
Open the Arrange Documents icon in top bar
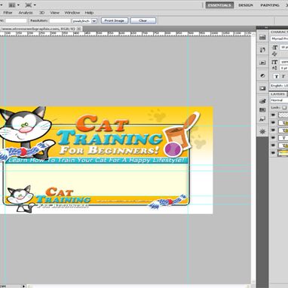click(14, 5)
